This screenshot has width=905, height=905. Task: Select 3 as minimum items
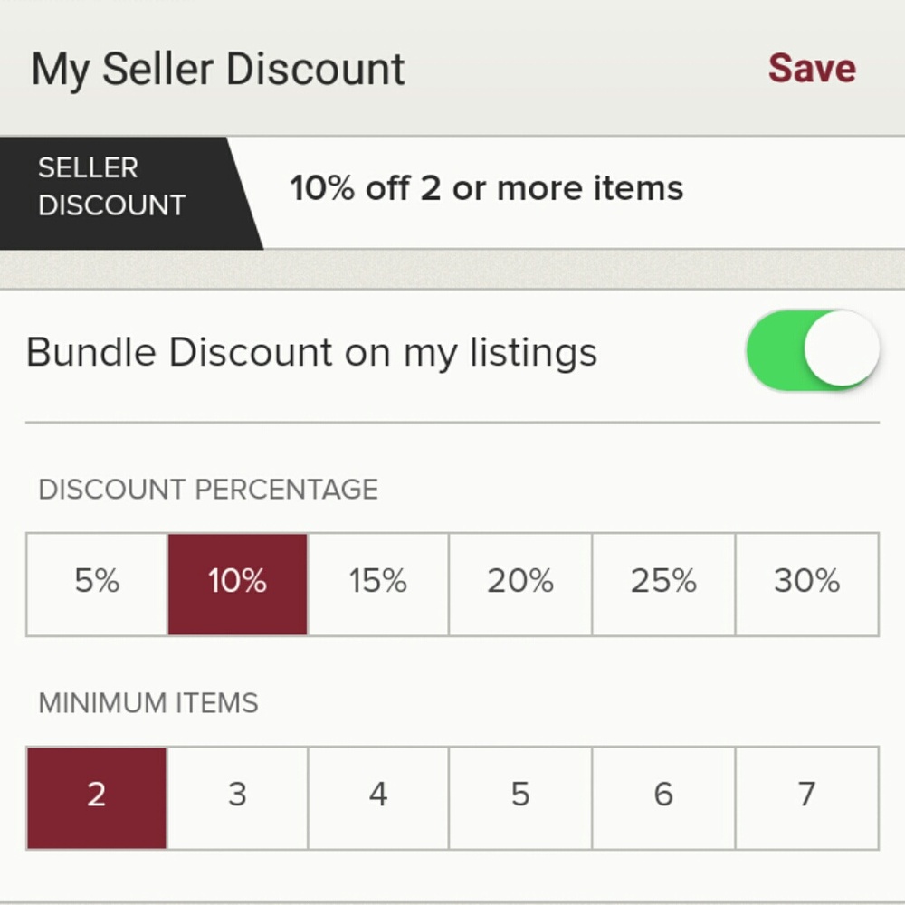237,797
